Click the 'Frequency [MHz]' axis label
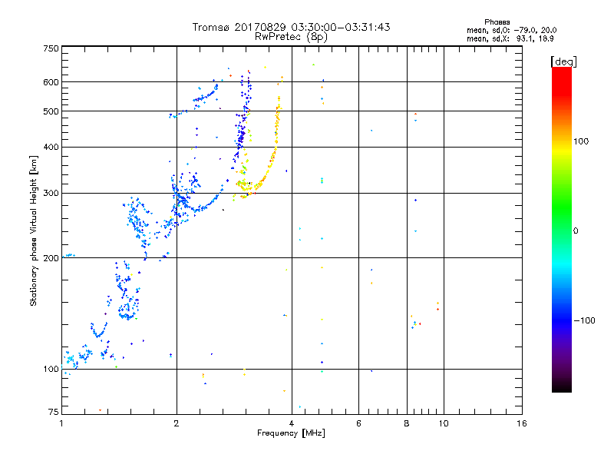Image resolution: width=614 pixels, height=461 pixels. point(291,433)
